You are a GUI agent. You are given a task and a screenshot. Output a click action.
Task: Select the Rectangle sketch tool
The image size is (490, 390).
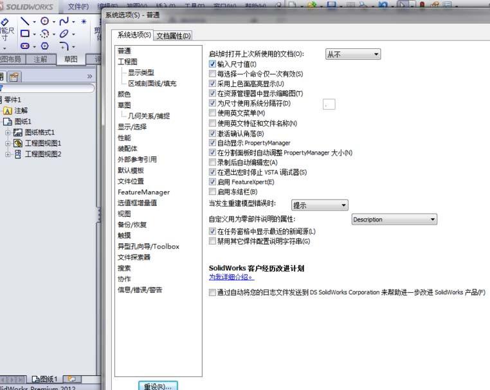[24, 33]
